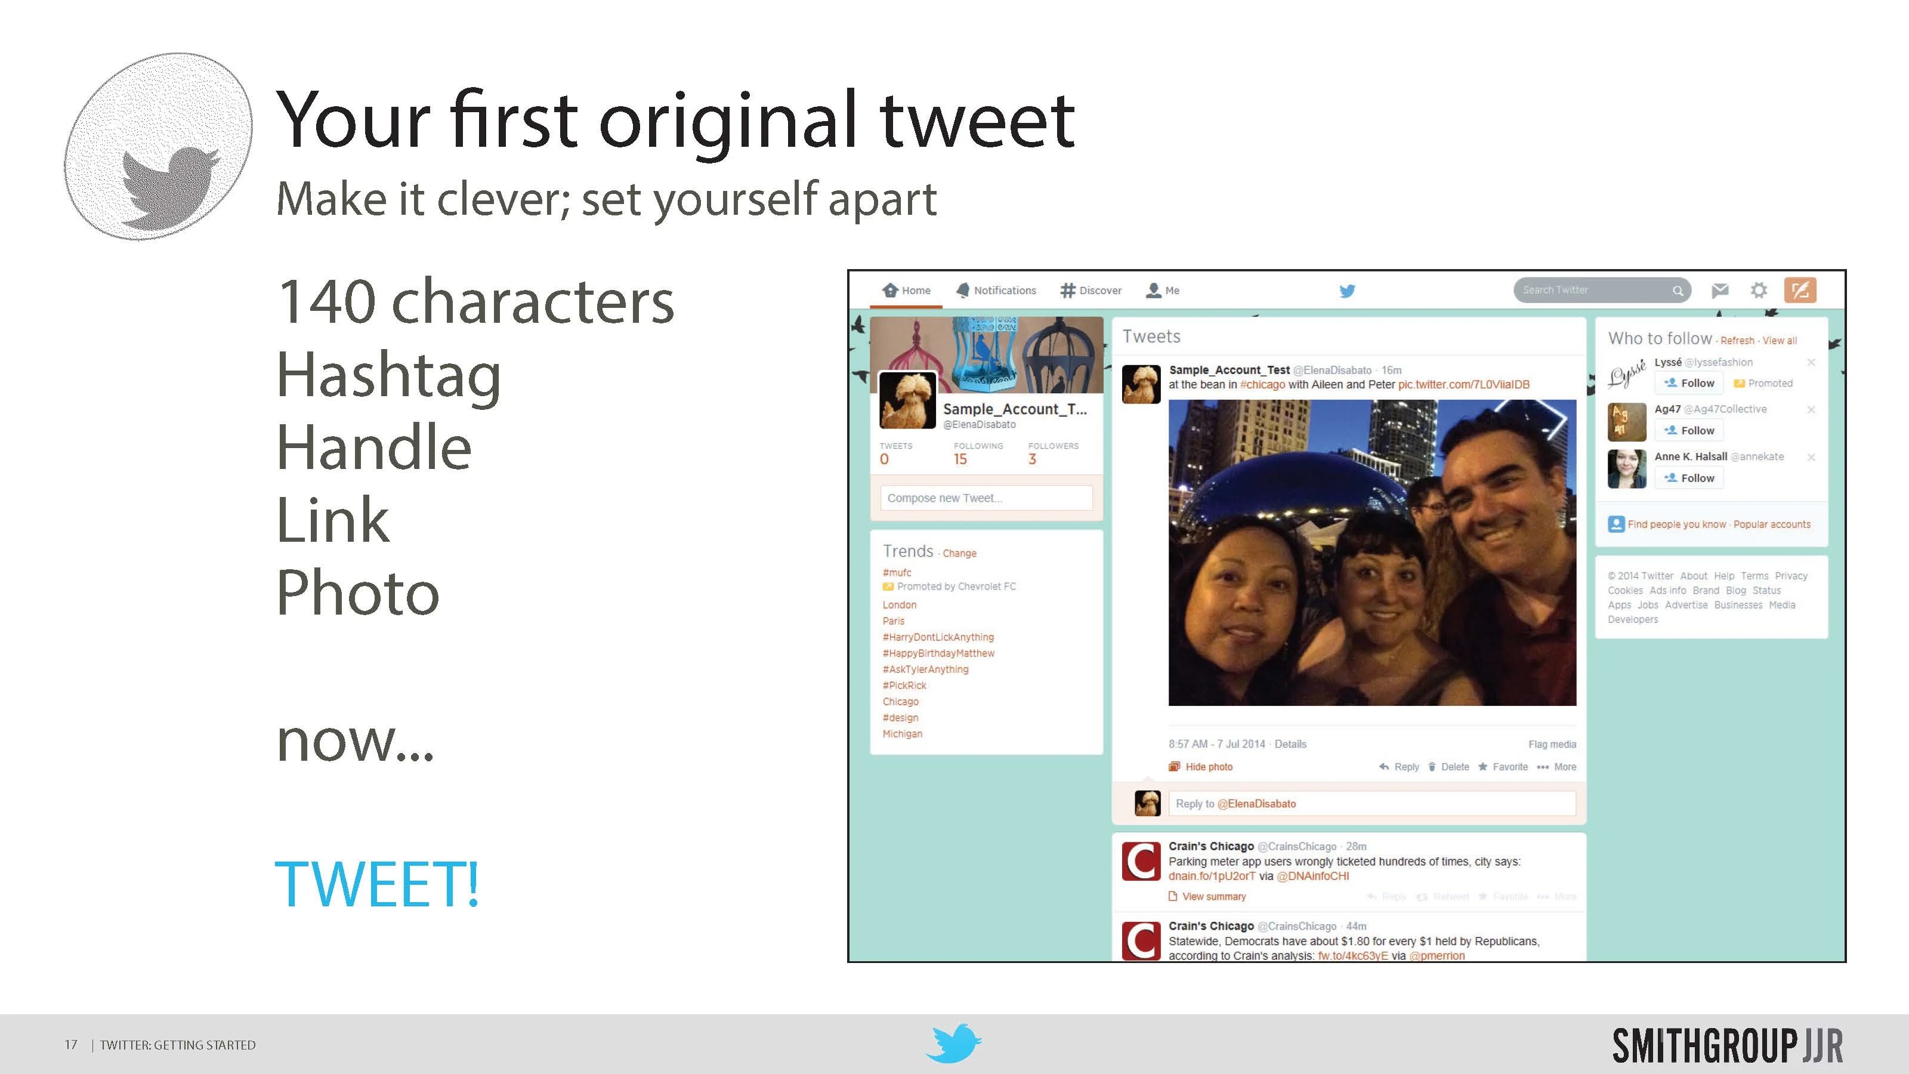The height and width of the screenshot is (1074, 1909).
Task: Click the #chicago hashtag link
Action: (x=1262, y=384)
